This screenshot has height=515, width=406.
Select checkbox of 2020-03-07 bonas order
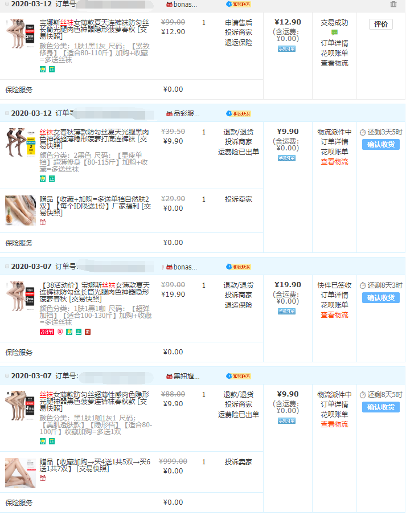(7, 267)
